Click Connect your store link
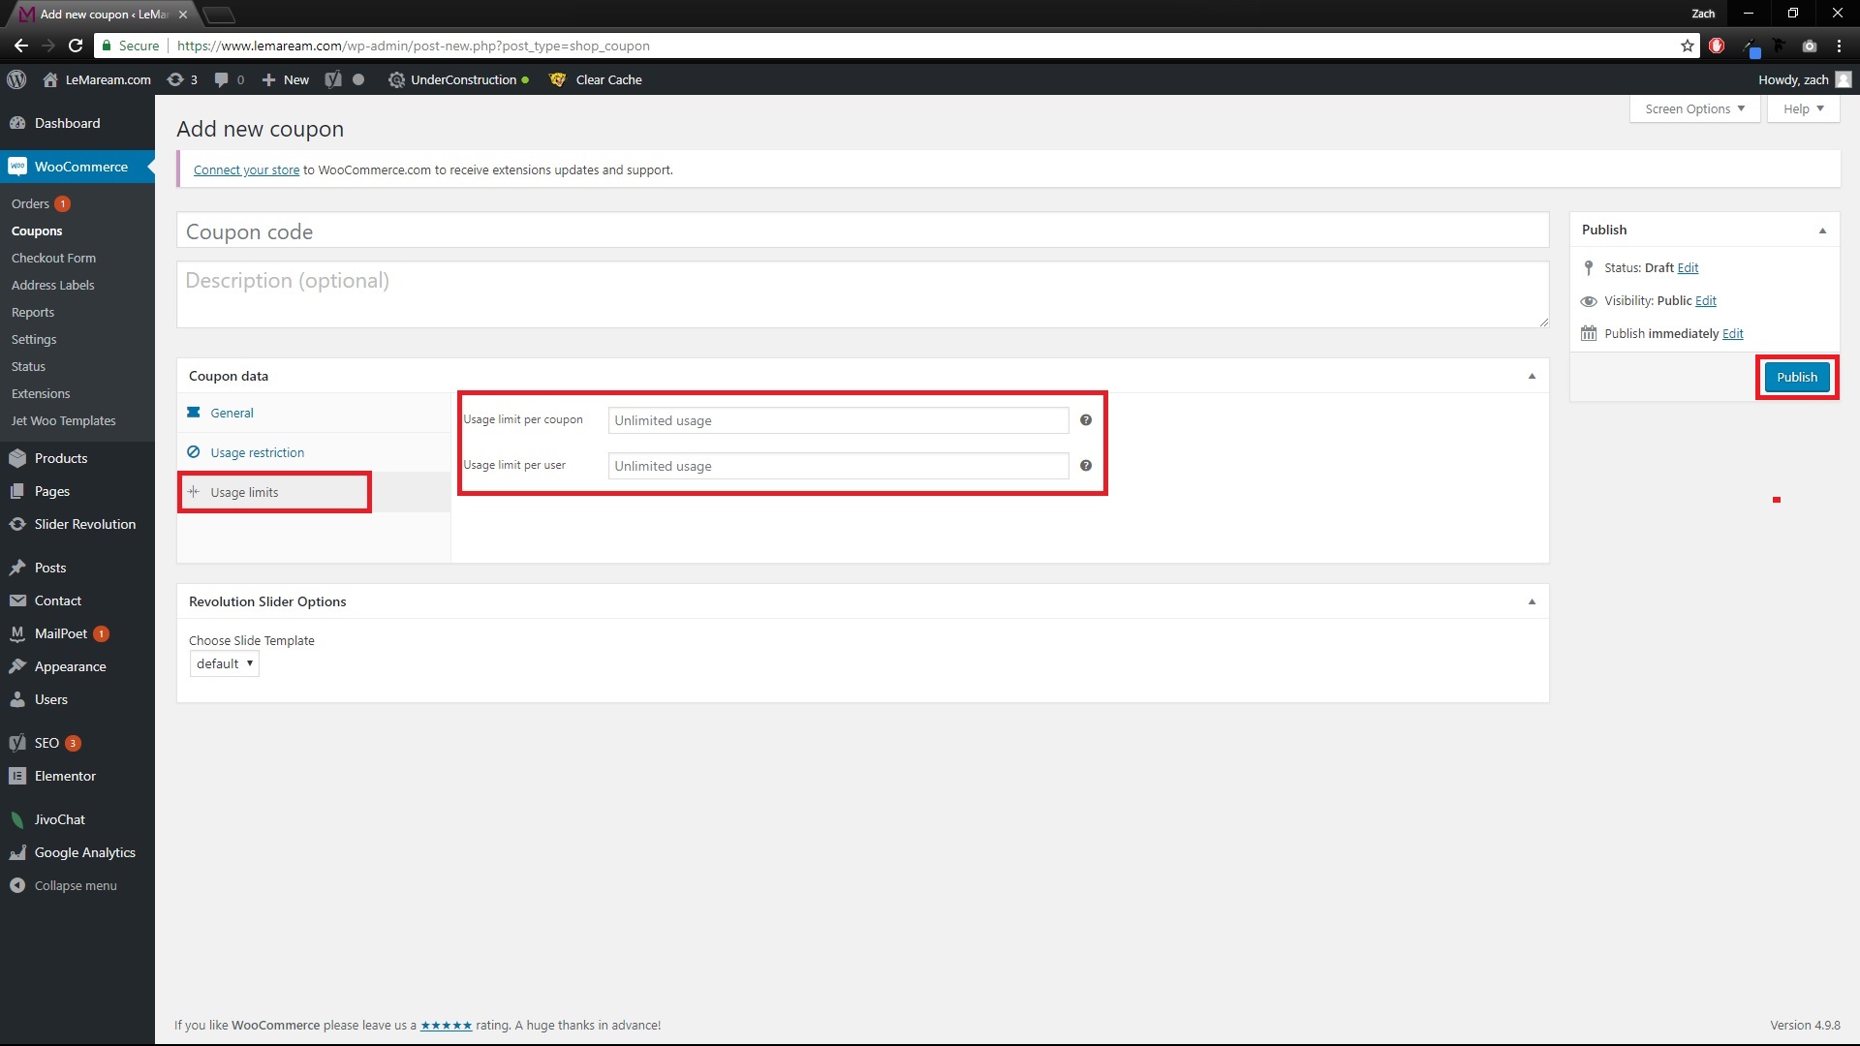This screenshot has height=1046, width=1860. 246,169
